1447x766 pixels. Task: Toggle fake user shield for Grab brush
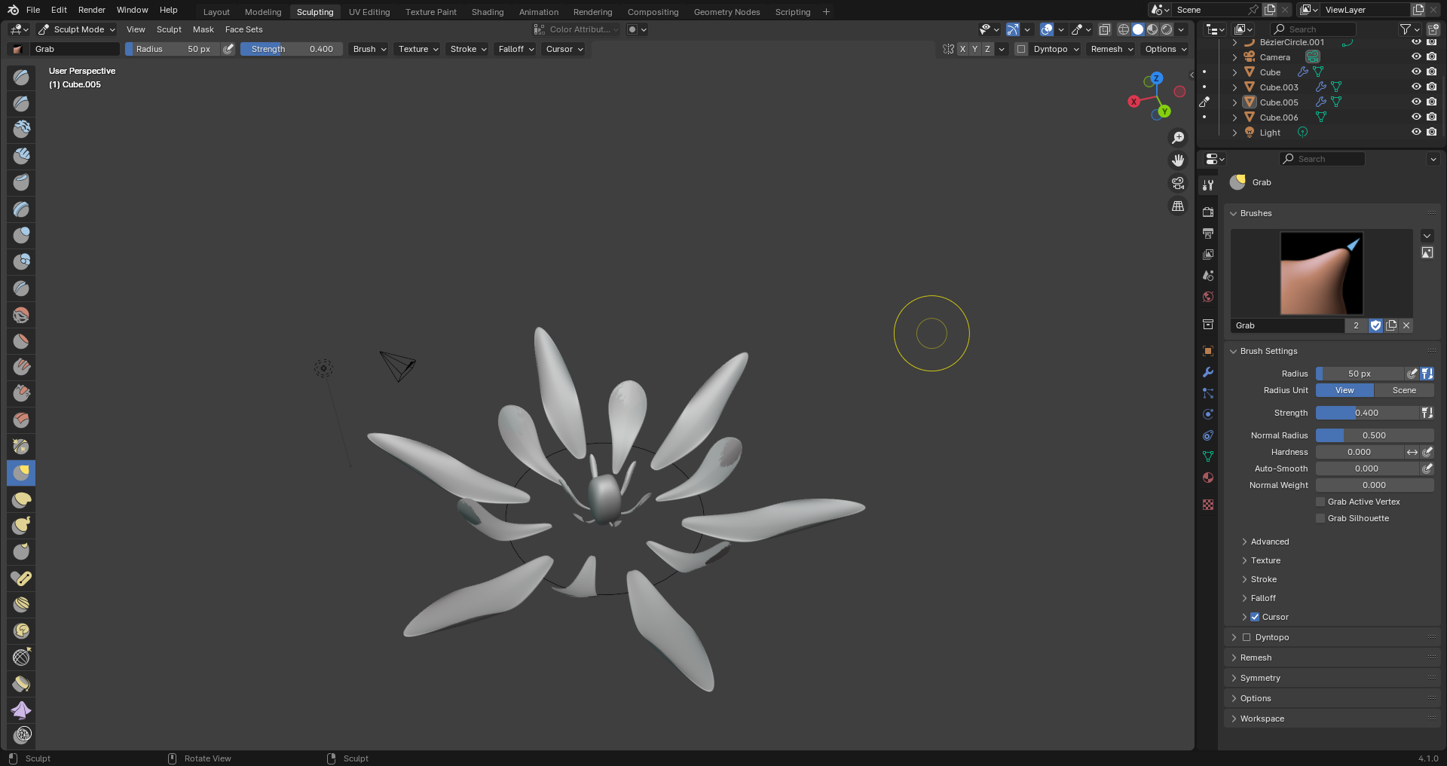click(1375, 325)
